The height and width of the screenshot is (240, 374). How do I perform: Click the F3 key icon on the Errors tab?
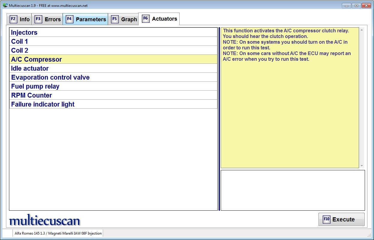(38, 19)
